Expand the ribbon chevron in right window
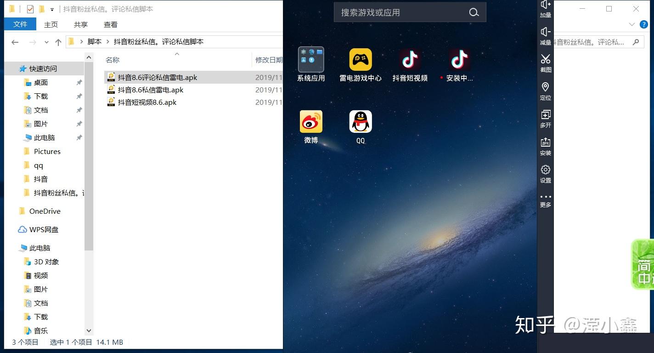The width and height of the screenshot is (654, 353). [x=632, y=24]
